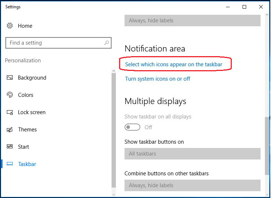The height and width of the screenshot is (198, 271).
Task: Click the Background picture icon in sidebar
Action: (x=10, y=78)
